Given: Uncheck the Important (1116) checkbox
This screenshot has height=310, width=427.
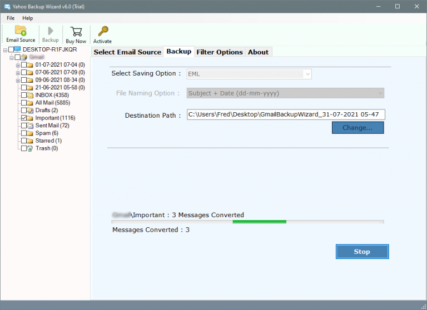Looking at the screenshot, I should [x=24, y=118].
